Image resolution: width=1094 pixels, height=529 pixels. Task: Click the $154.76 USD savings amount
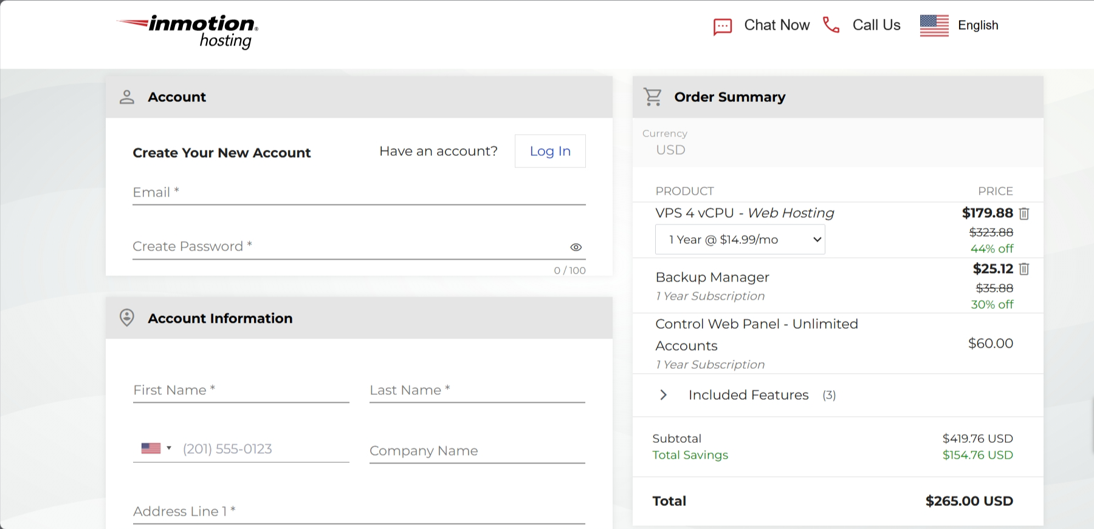pyautogui.click(x=978, y=455)
